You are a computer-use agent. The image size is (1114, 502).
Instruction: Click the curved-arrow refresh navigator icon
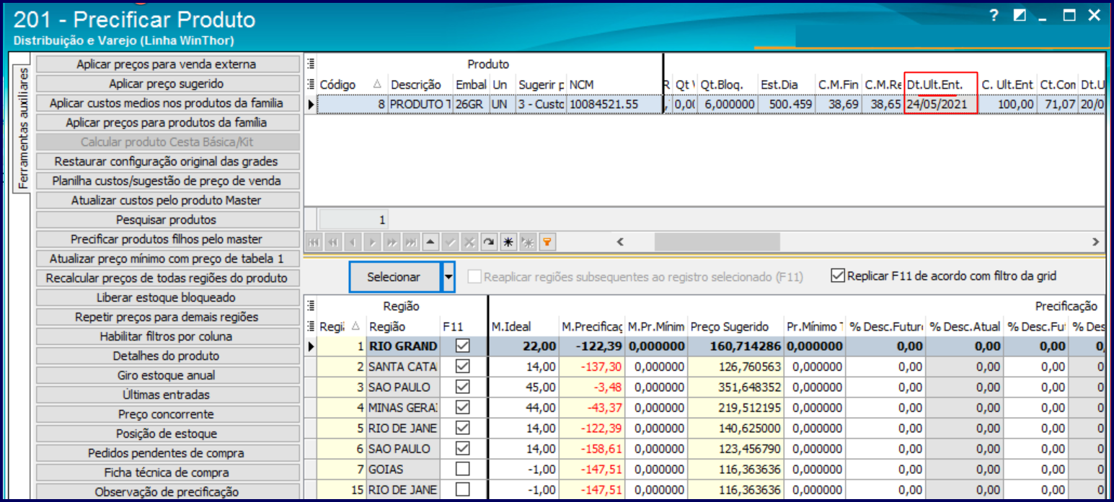click(489, 242)
